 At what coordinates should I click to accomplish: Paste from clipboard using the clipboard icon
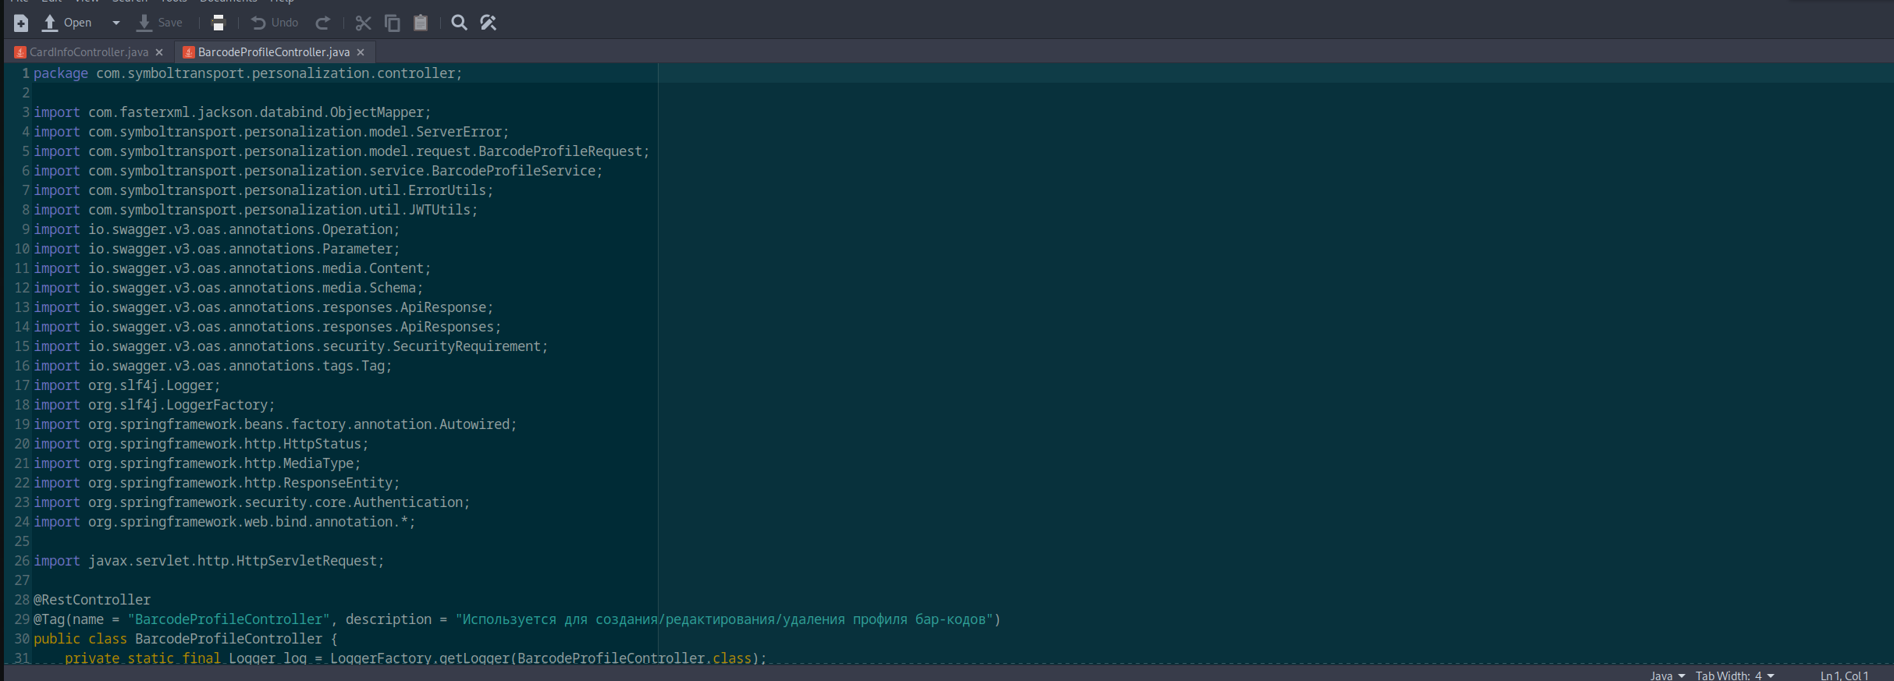click(421, 23)
